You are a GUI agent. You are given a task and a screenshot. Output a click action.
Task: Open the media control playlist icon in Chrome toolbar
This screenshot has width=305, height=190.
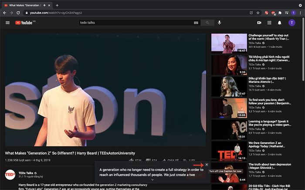[x=287, y=13]
